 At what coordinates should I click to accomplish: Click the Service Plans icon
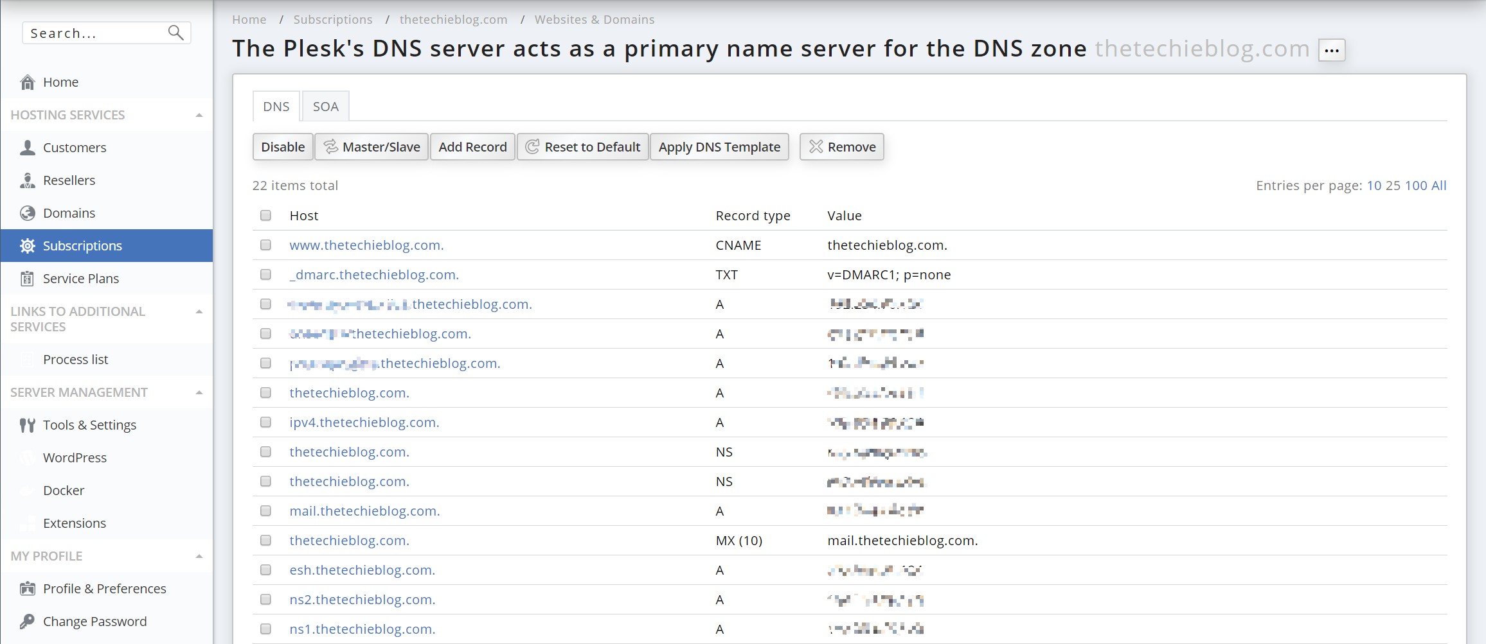point(28,279)
